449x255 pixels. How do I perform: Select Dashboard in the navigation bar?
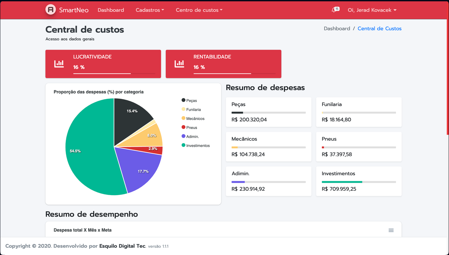111,10
